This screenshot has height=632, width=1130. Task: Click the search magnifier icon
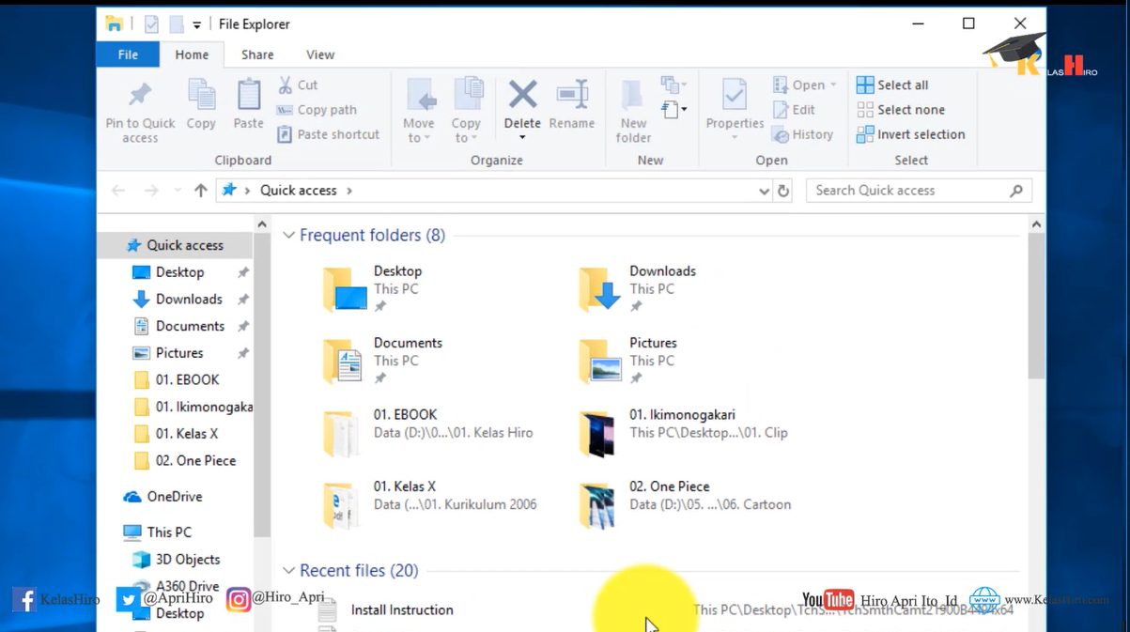pos(1016,191)
